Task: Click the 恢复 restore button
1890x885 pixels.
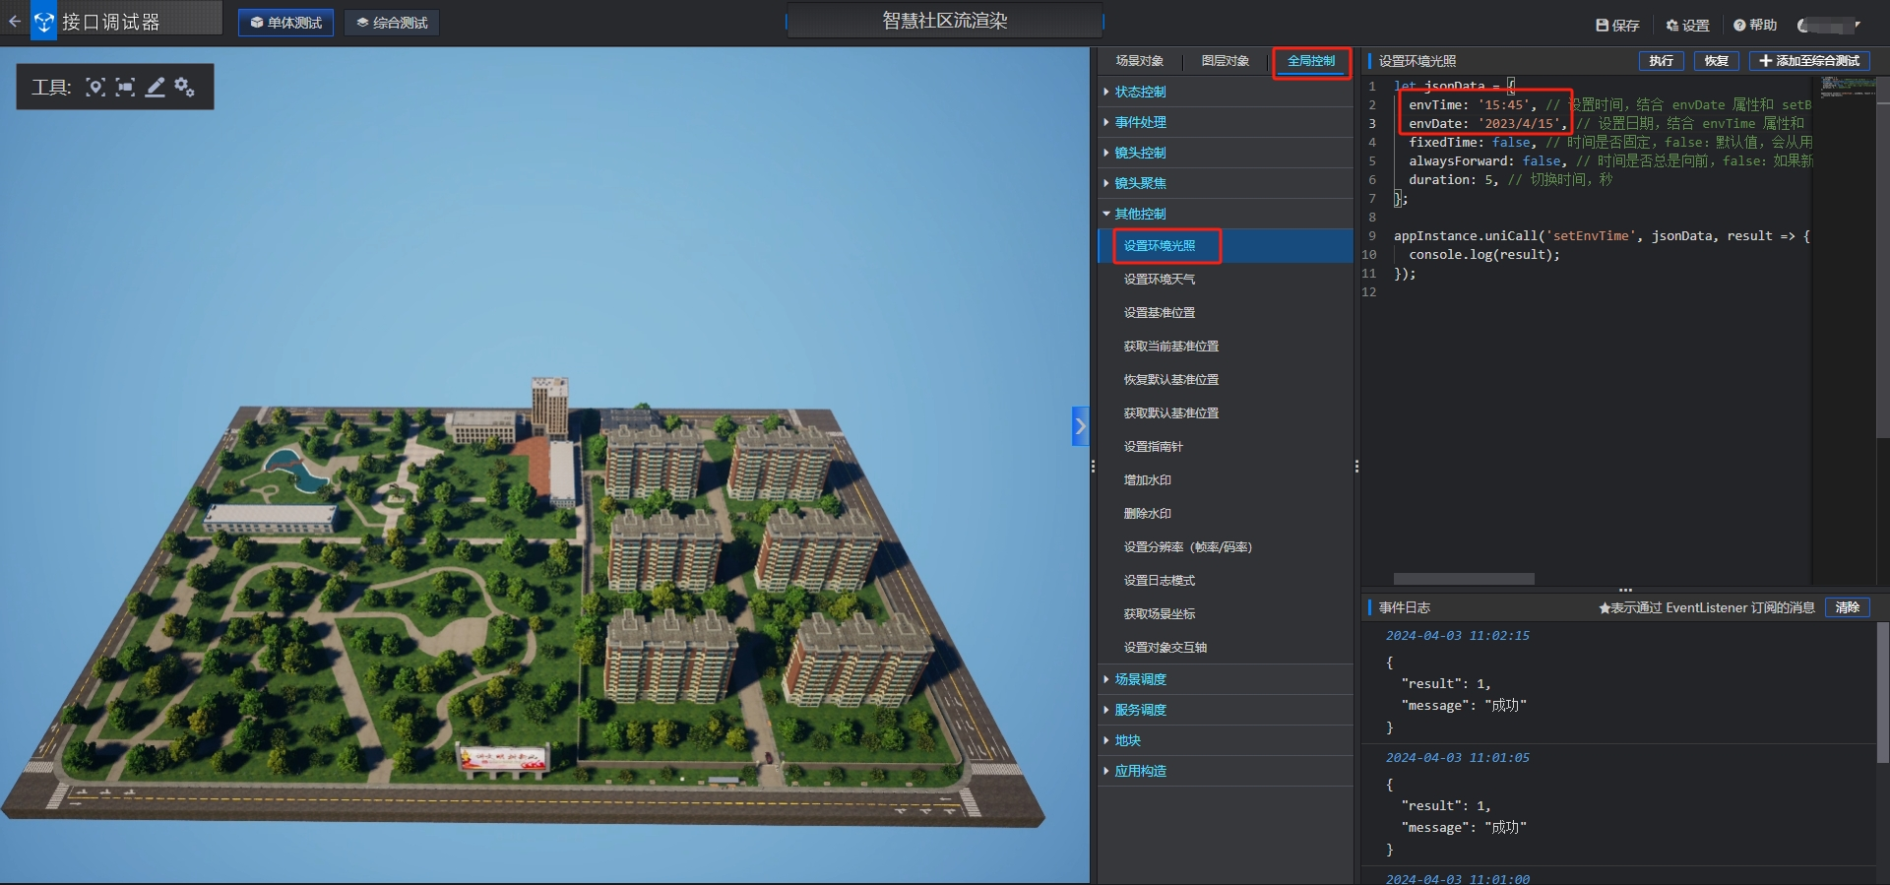Action: click(x=1717, y=61)
